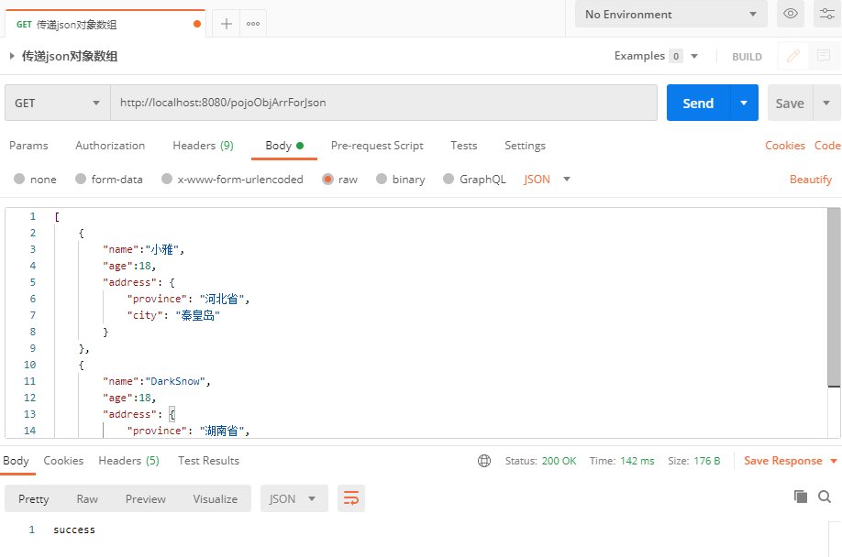The image size is (842, 557).
Task: Open response Cookies tab
Action: point(63,461)
